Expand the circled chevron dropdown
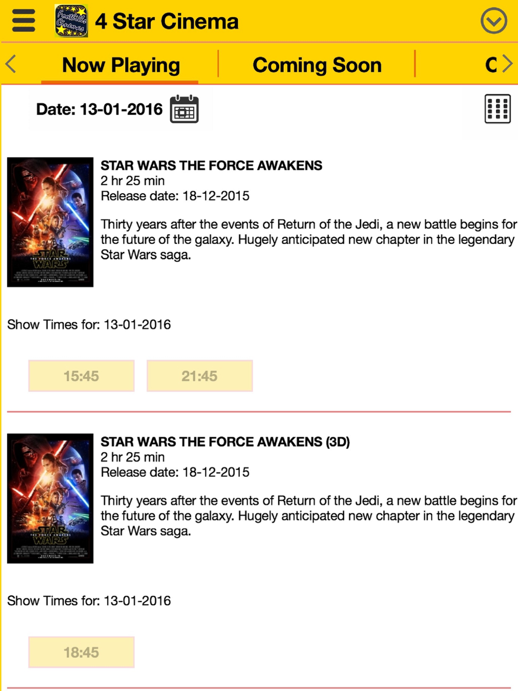The image size is (518, 691). tap(493, 21)
